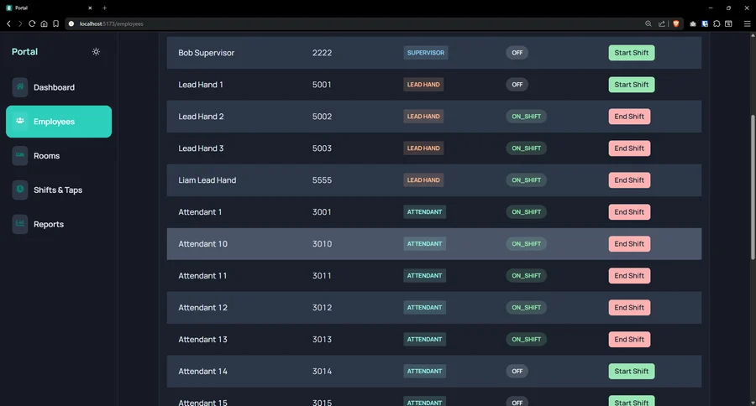Click the blue extension icon in the toolbar
The image size is (756, 406).
point(705,23)
